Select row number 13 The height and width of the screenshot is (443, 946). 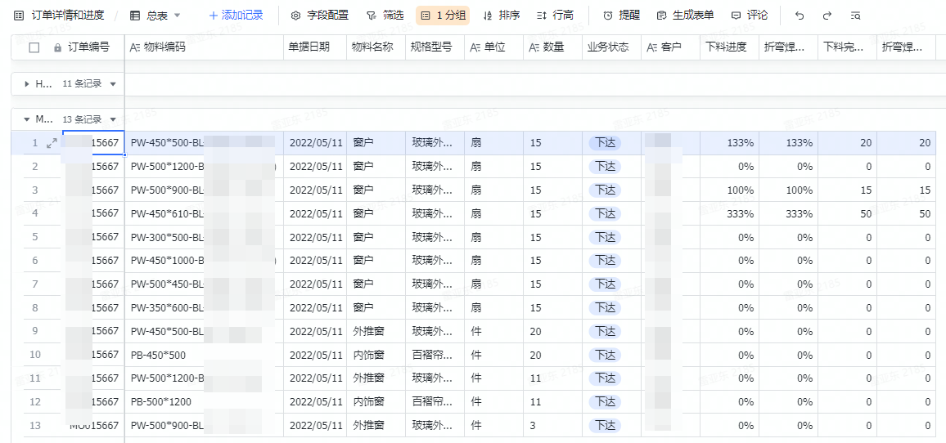click(35, 426)
